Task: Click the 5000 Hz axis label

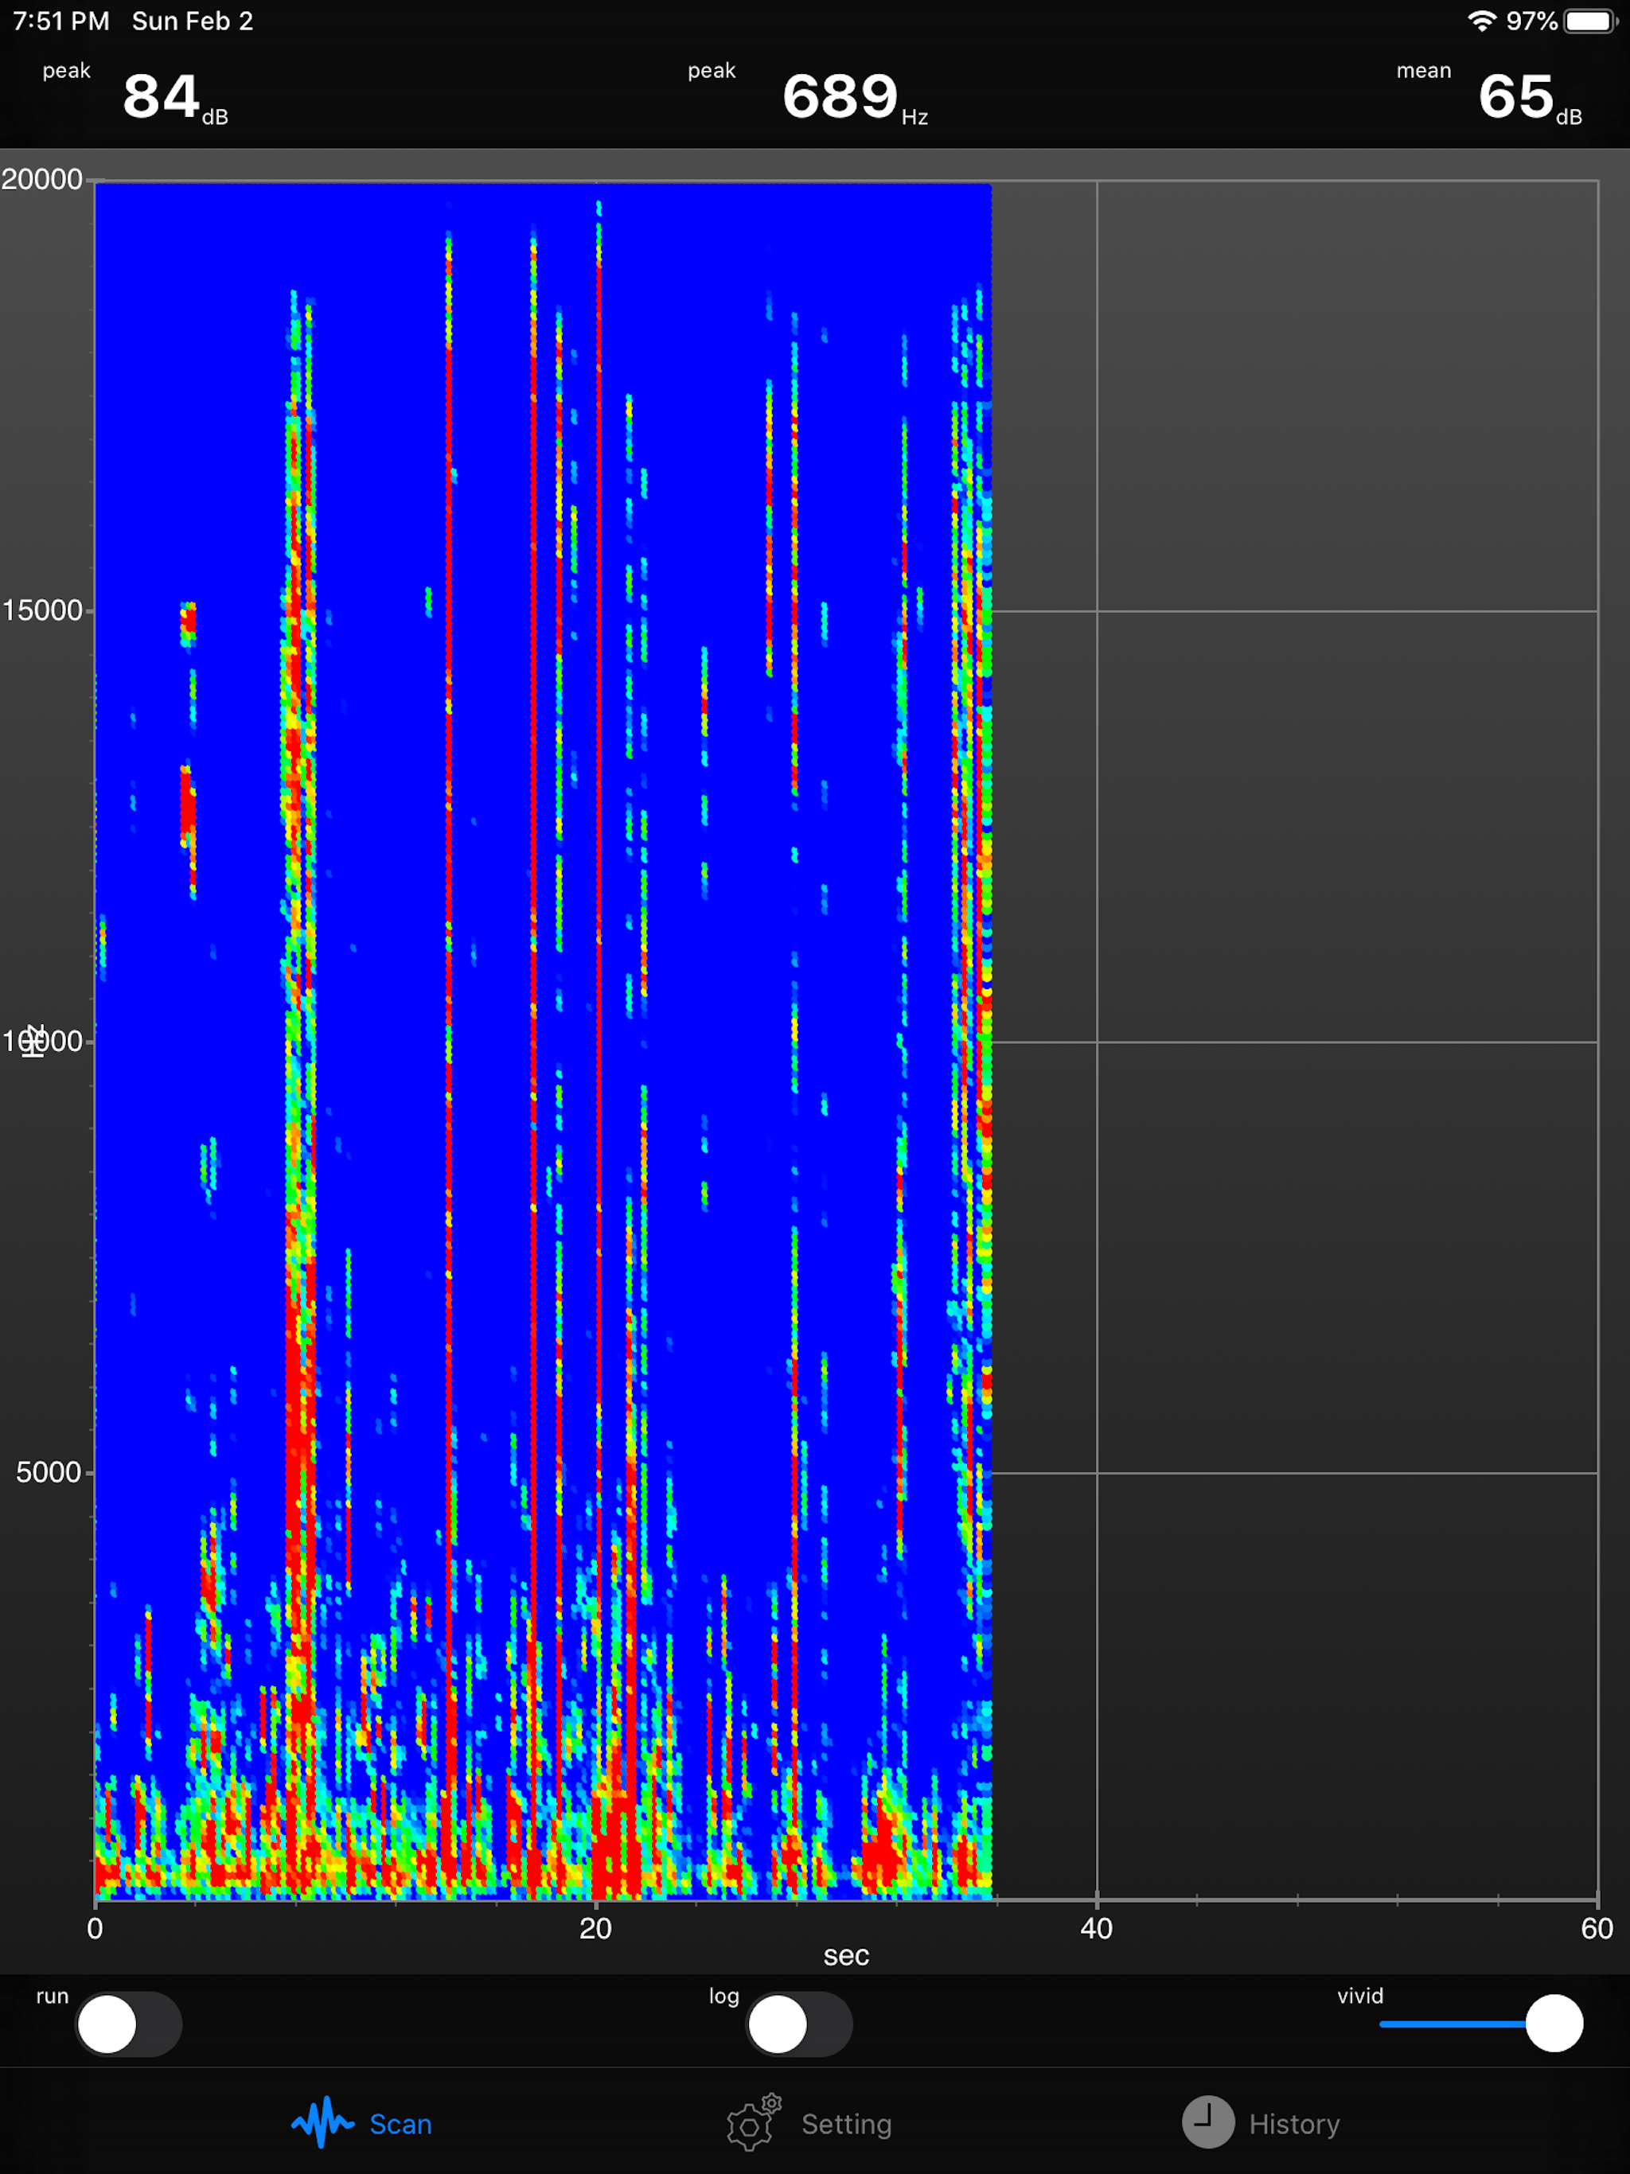Action: point(49,1472)
